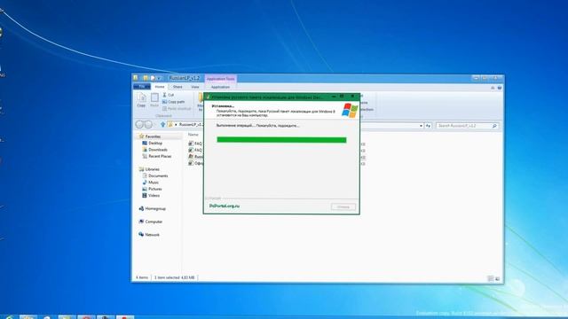Click the properties icon in the quick access toolbar
This screenshot has height=319, width=568.
point(153,78)
